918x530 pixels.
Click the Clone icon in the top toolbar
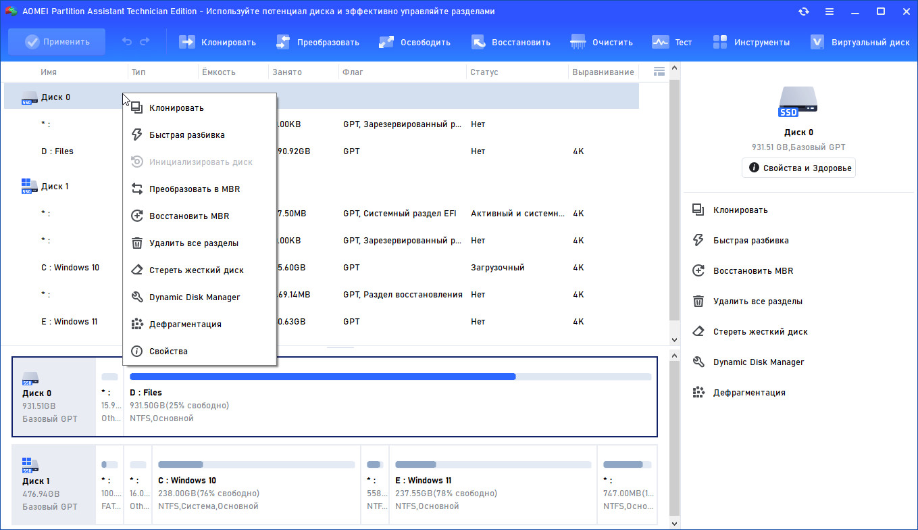tap(186, 42)
